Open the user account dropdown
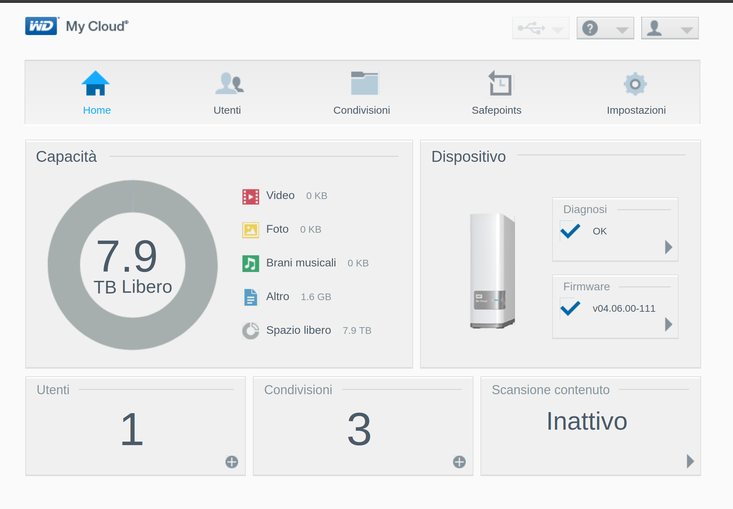Viewport: 733px width, 509px height. coord(669,28)
